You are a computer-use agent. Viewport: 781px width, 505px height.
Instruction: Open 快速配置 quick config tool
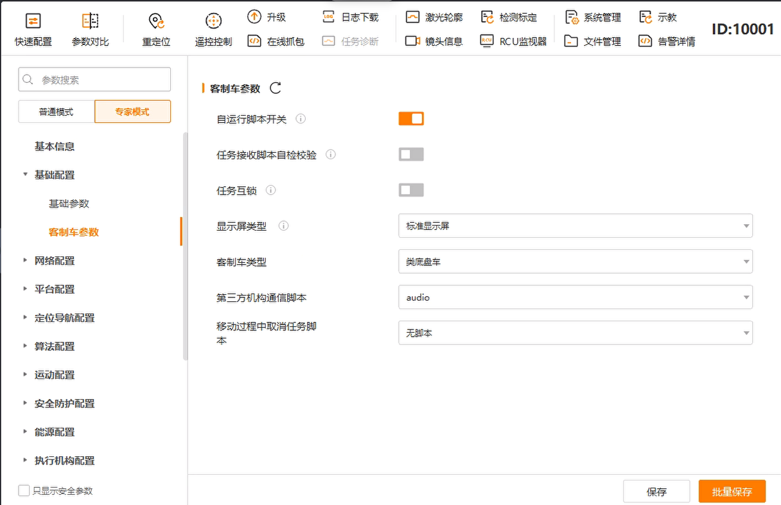click(33, 30)
